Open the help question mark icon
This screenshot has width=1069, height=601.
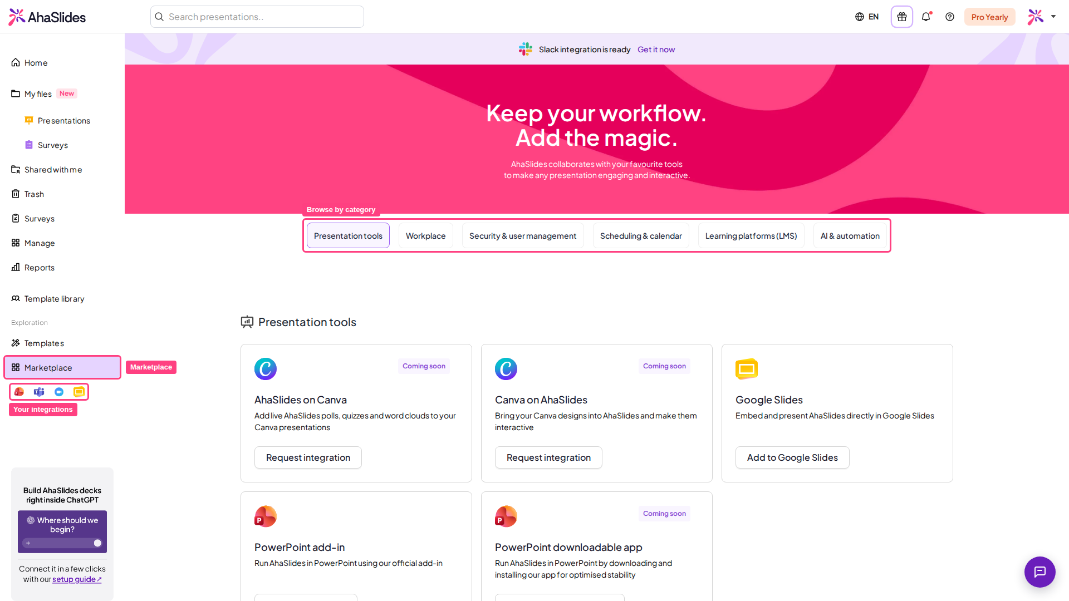pyautogui.click(x=950, y=17)
